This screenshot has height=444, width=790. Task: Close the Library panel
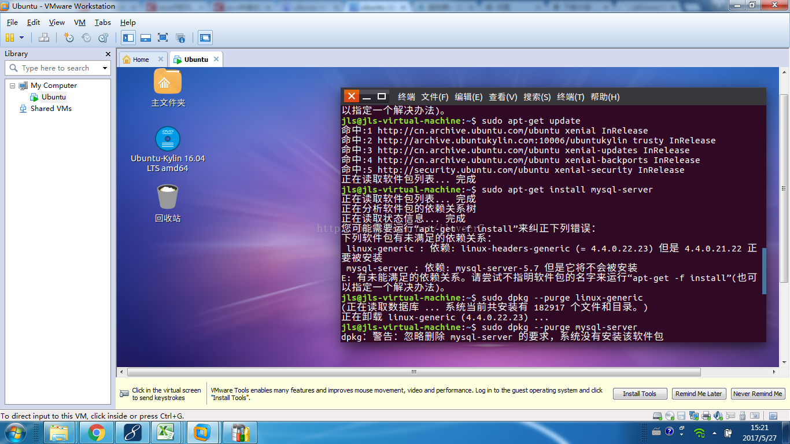click(x=108, y=54)
